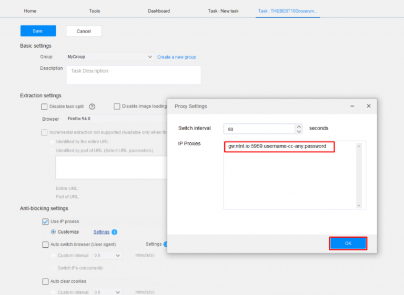The image size is (404, 295).
Task: Open the Dashboard tab
Action: click(159, 11)
